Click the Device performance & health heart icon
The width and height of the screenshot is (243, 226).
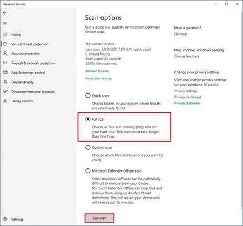pos(5,91)
